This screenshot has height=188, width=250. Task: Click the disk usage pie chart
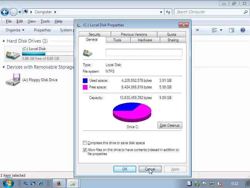(x=132, y=112)
